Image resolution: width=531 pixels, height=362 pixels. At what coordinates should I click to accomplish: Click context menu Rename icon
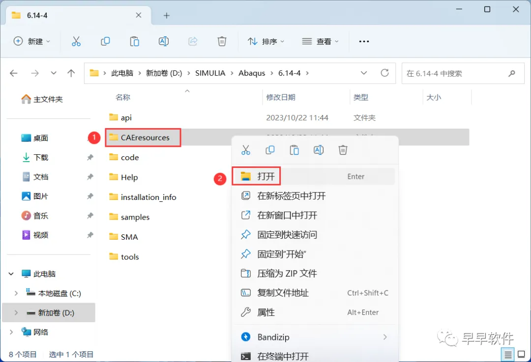coord(319,150)
